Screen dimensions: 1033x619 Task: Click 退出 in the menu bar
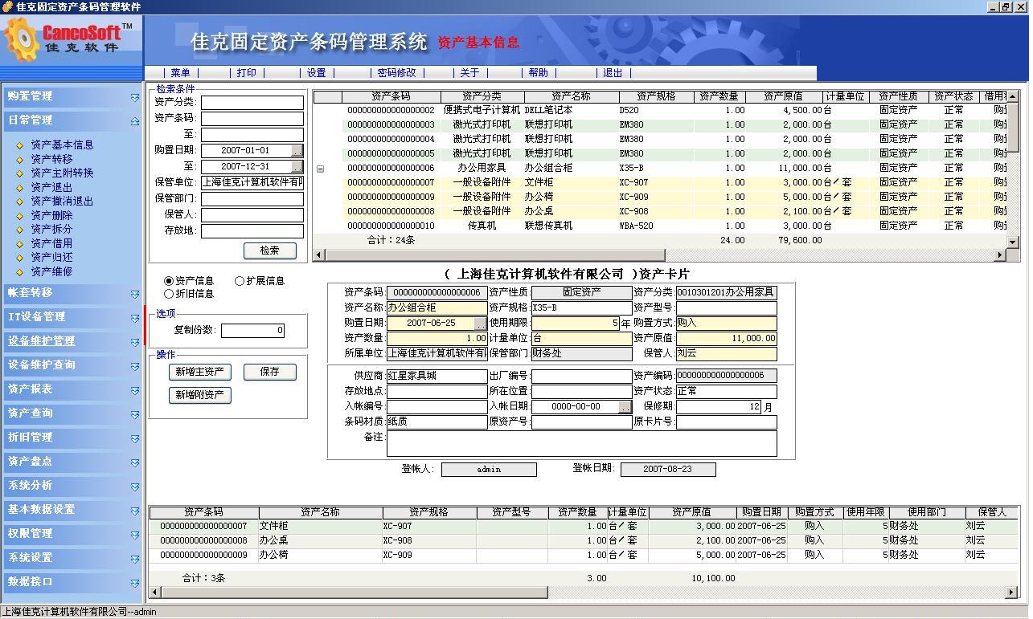point(613,73)
